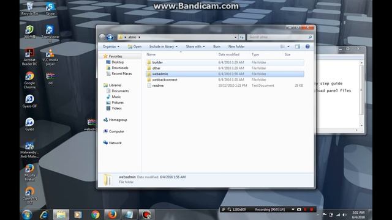Create a New folder from the toolbar
392x220 pixels.
pyautogui.click(x=236, y=46)
